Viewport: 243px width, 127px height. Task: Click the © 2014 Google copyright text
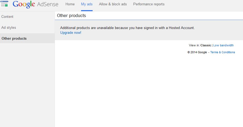[197, 52]
